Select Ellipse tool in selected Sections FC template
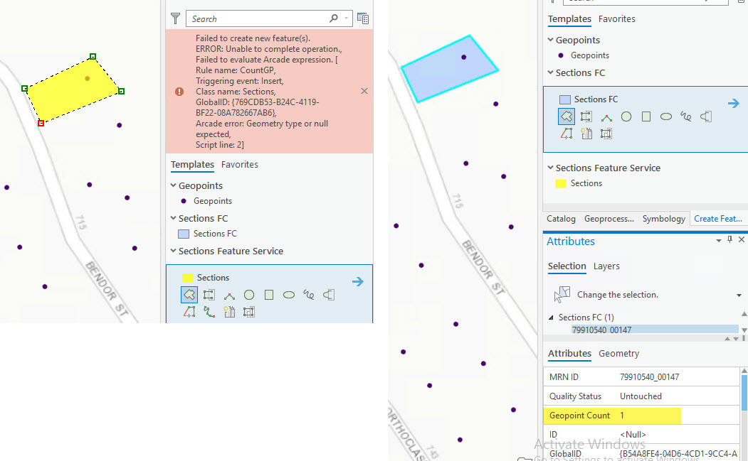748x461 pixels. coord(666,116)
